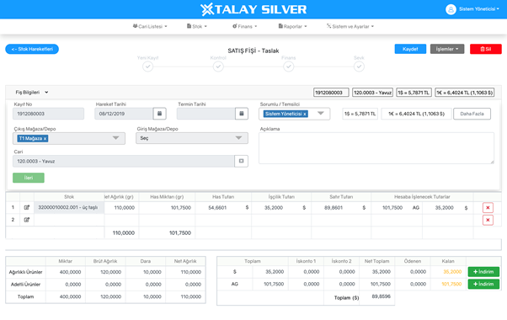Click Satır Tutarı value 89,8601
Viewport: 507px width, 320px height.
(334, 208)
